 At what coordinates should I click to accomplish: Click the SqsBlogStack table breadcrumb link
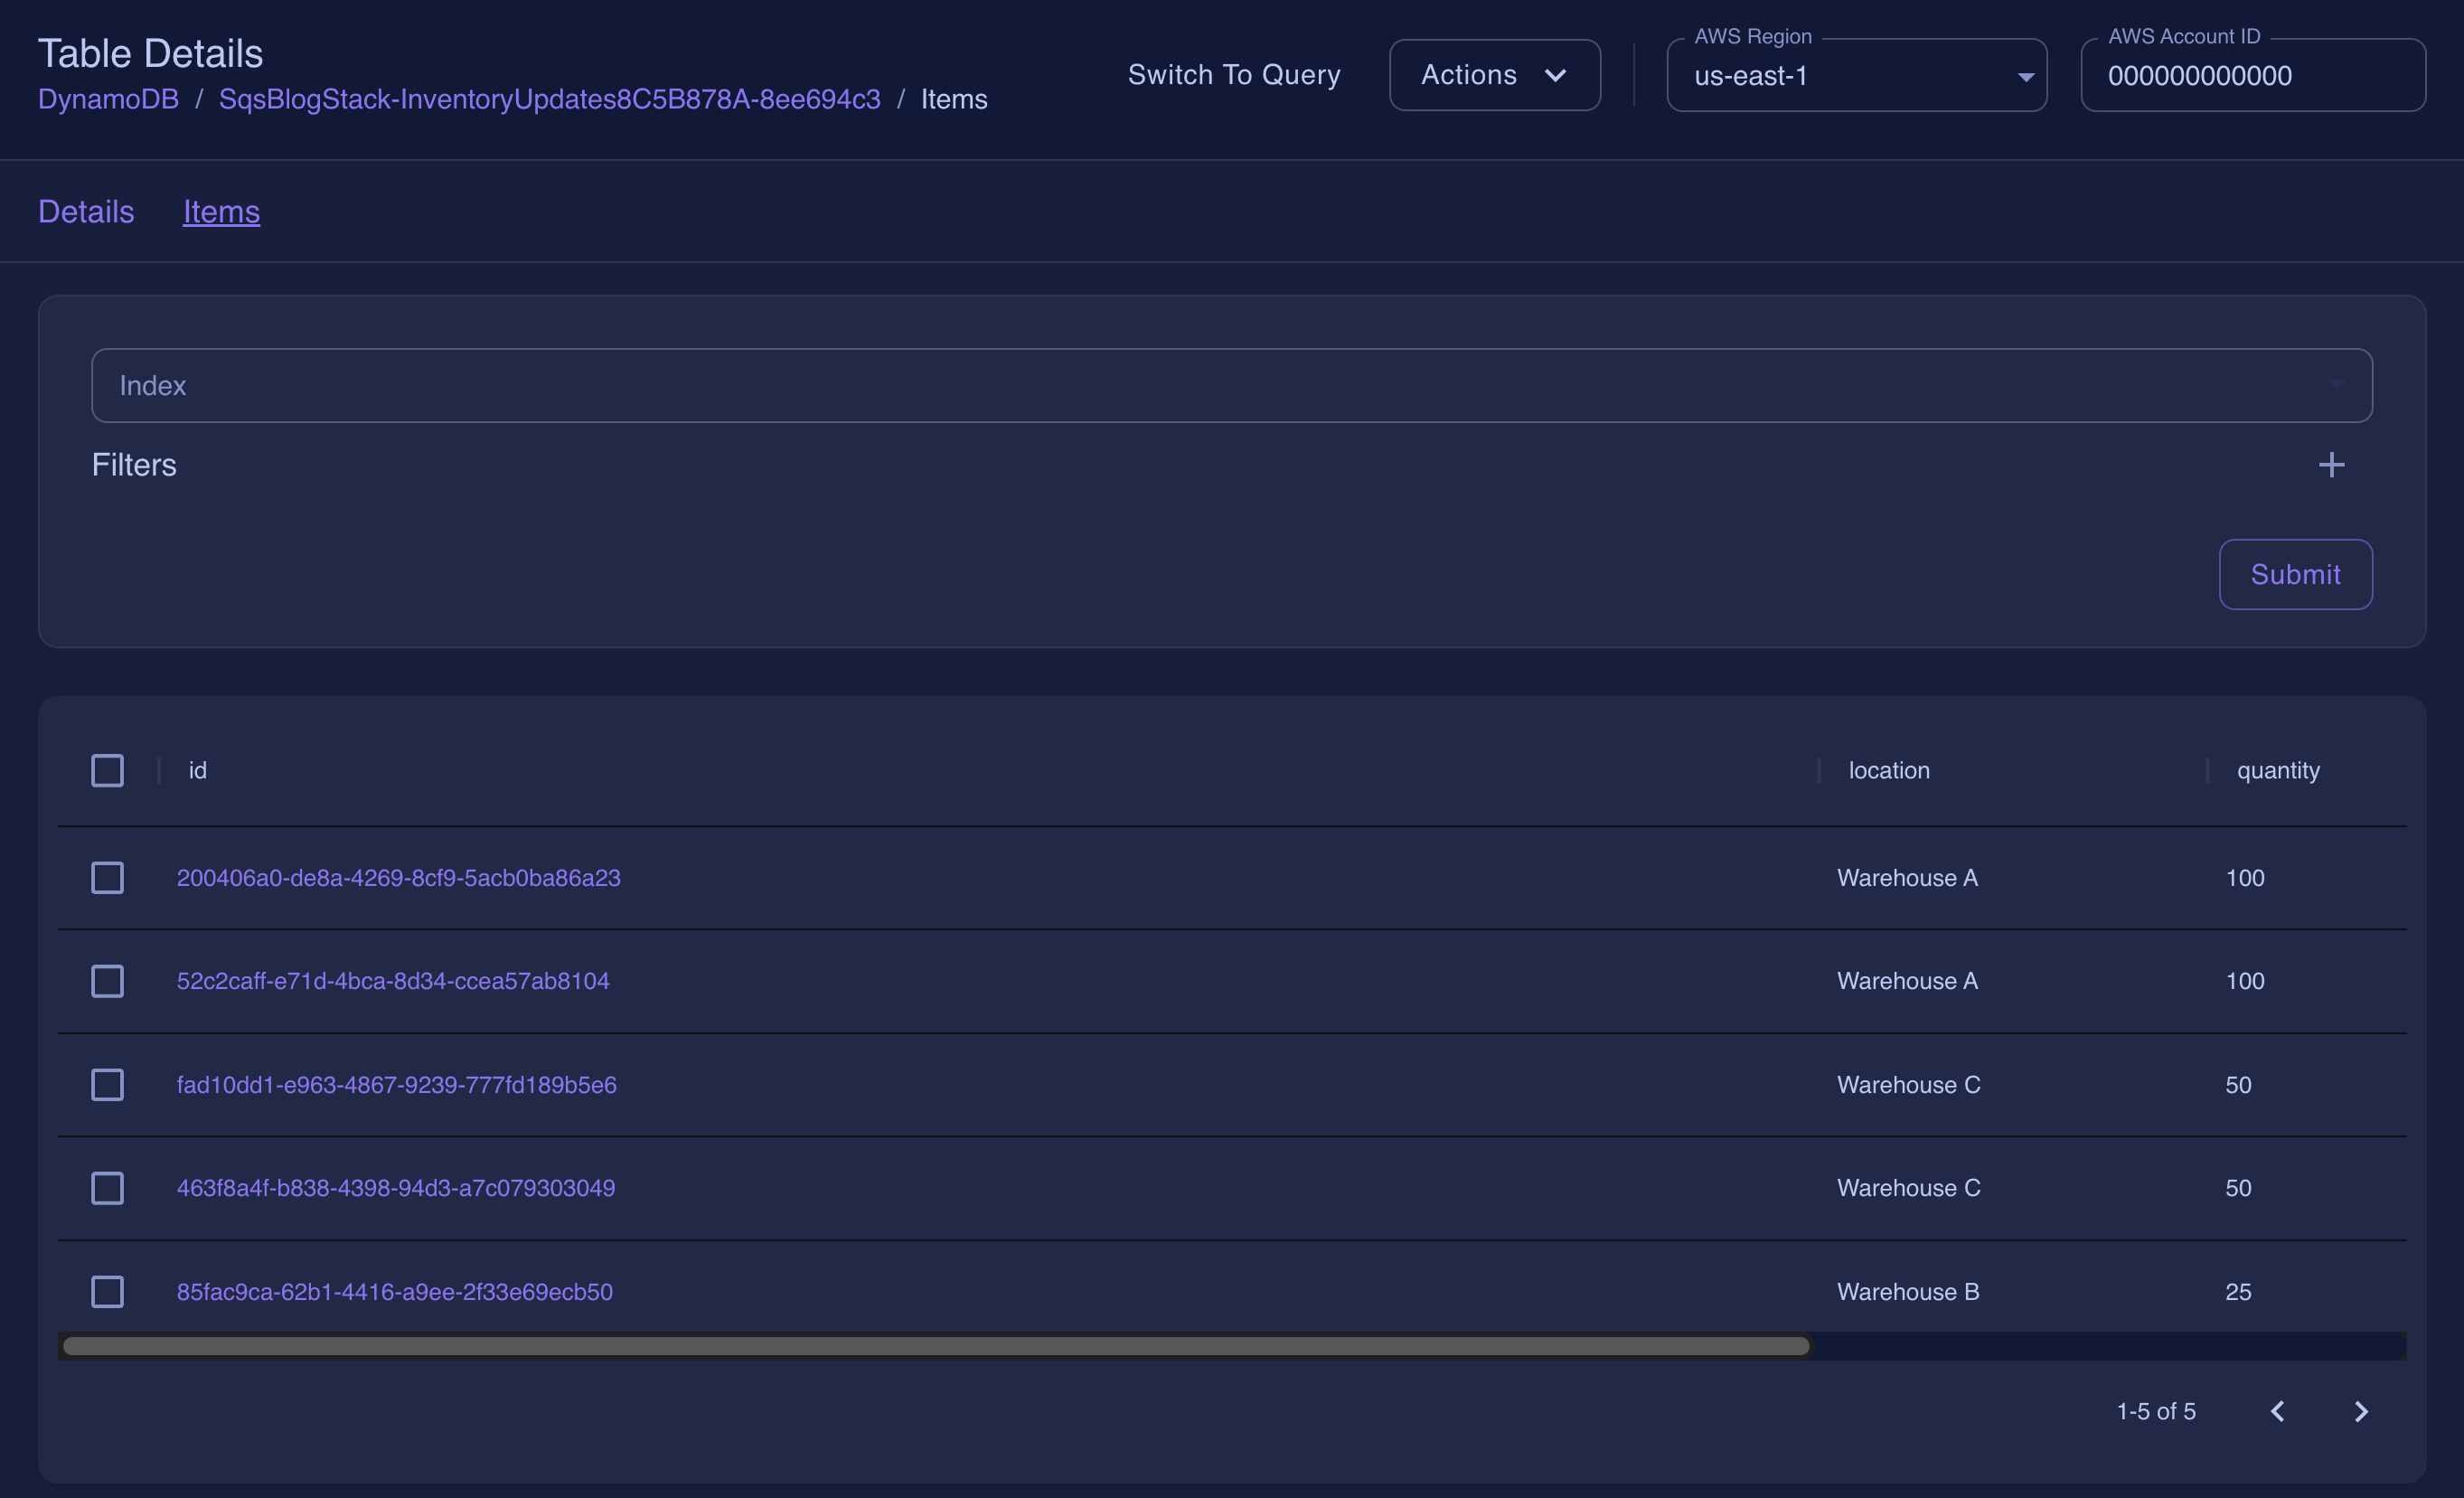click(x=548, y=97)
